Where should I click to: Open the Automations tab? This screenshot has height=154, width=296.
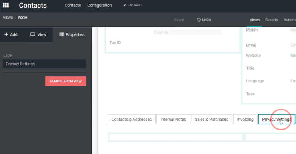point(290,20)
